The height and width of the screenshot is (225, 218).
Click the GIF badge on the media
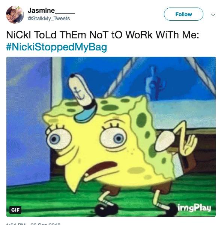point(15,210)
